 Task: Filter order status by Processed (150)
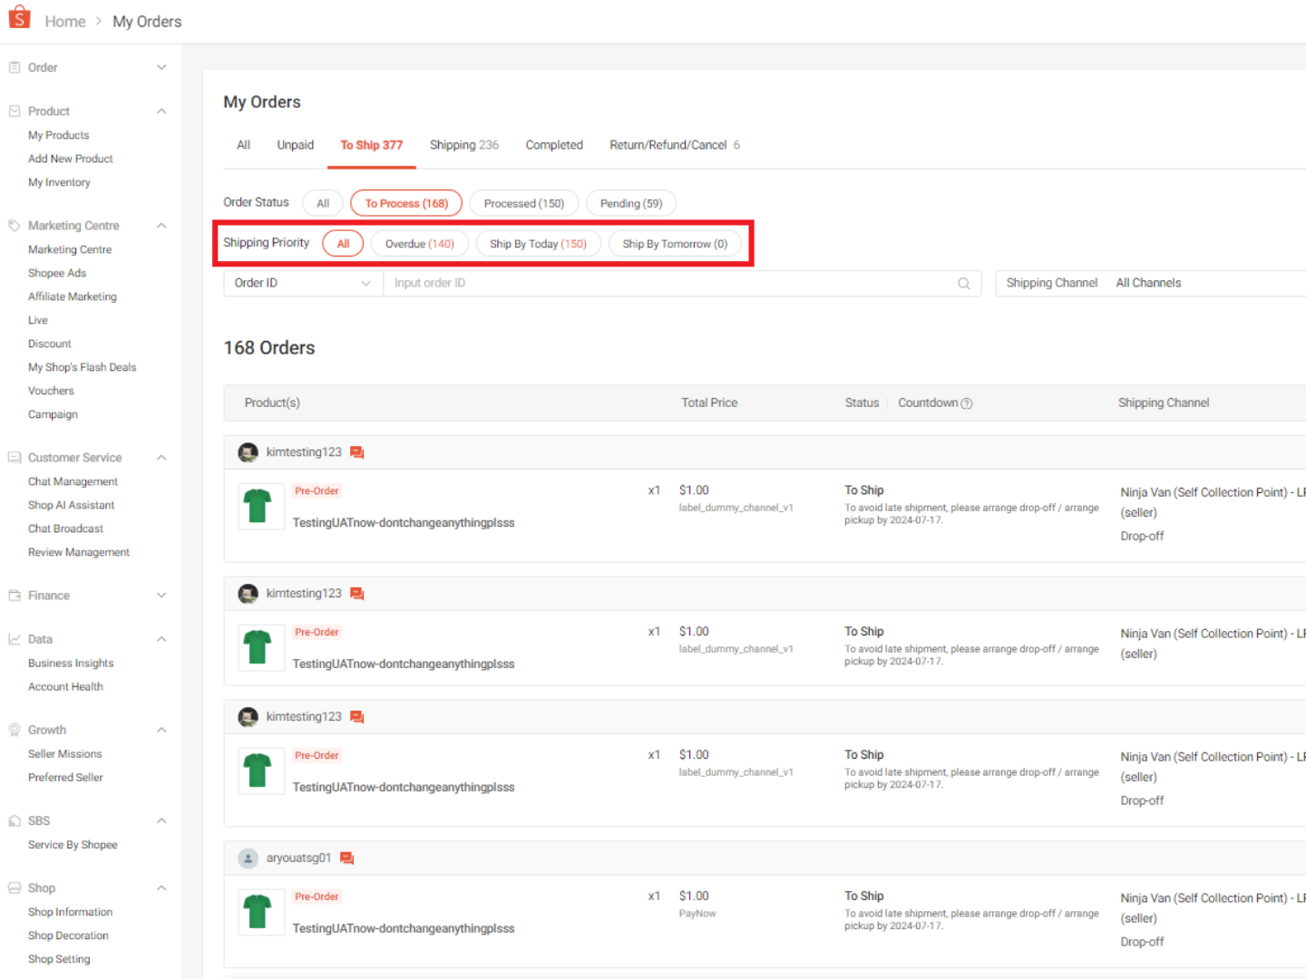[523, 204]
